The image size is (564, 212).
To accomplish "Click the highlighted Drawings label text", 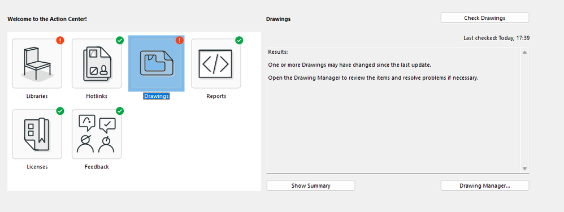I will pos(157,96).
